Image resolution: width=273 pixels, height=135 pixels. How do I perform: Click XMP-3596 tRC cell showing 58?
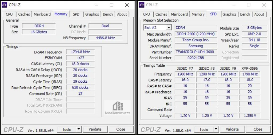[x=250, y=104]
